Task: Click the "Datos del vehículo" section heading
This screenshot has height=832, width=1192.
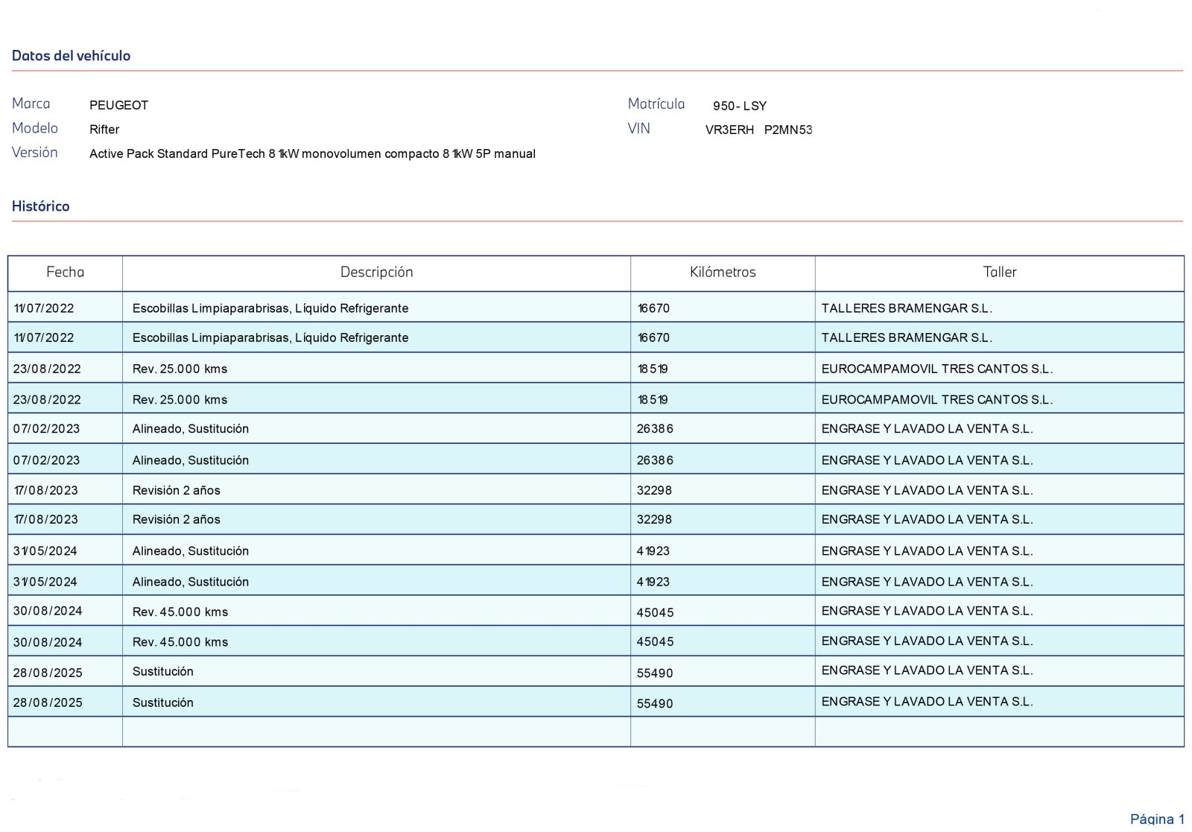Action: pyautogui.click(x=71, y=56)
